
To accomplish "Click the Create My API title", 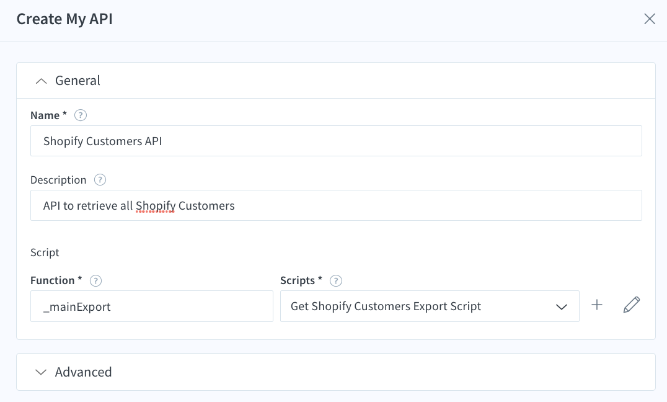I will tap(64, 19).
